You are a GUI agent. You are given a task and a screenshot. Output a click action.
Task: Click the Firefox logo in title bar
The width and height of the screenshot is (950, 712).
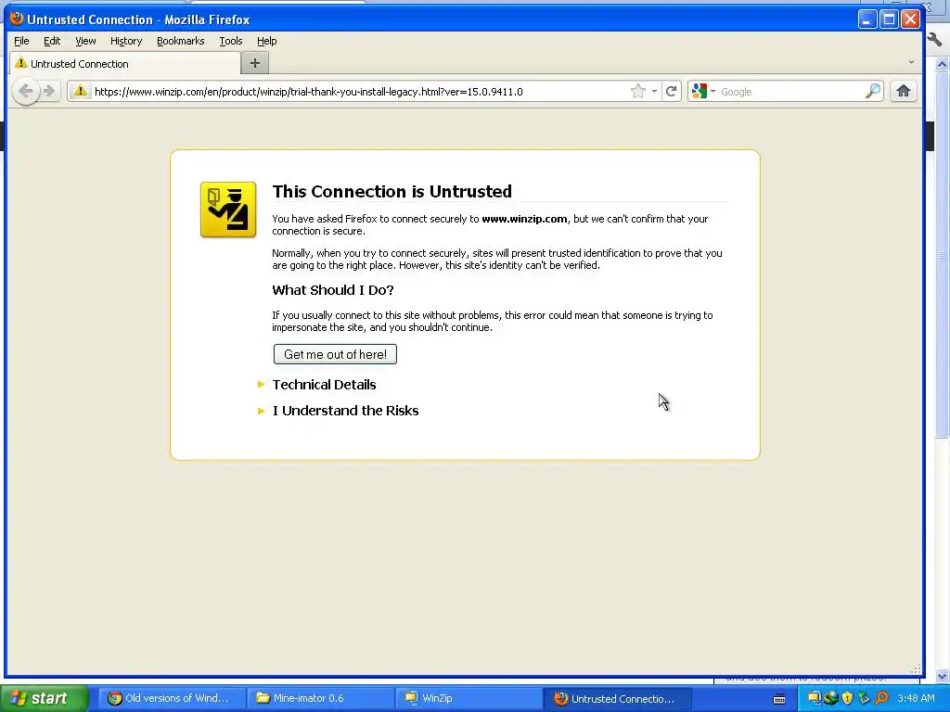click(x=17, y=19)
